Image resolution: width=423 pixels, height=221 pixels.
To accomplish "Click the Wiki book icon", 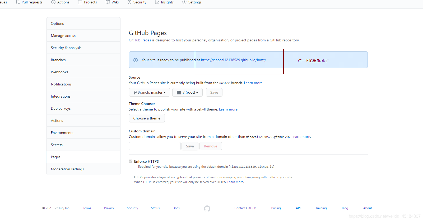I will click(108, 2).
